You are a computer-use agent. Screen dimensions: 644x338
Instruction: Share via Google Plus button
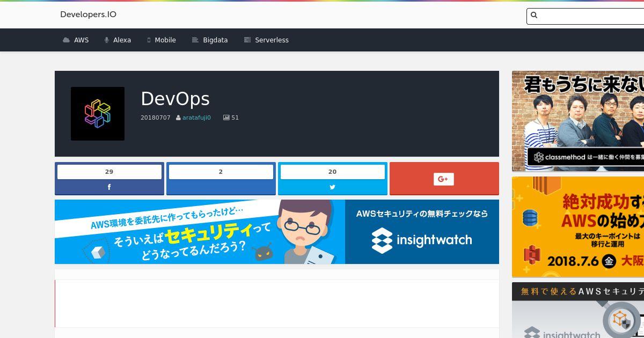pyautogui.click(x=444, y=178)
